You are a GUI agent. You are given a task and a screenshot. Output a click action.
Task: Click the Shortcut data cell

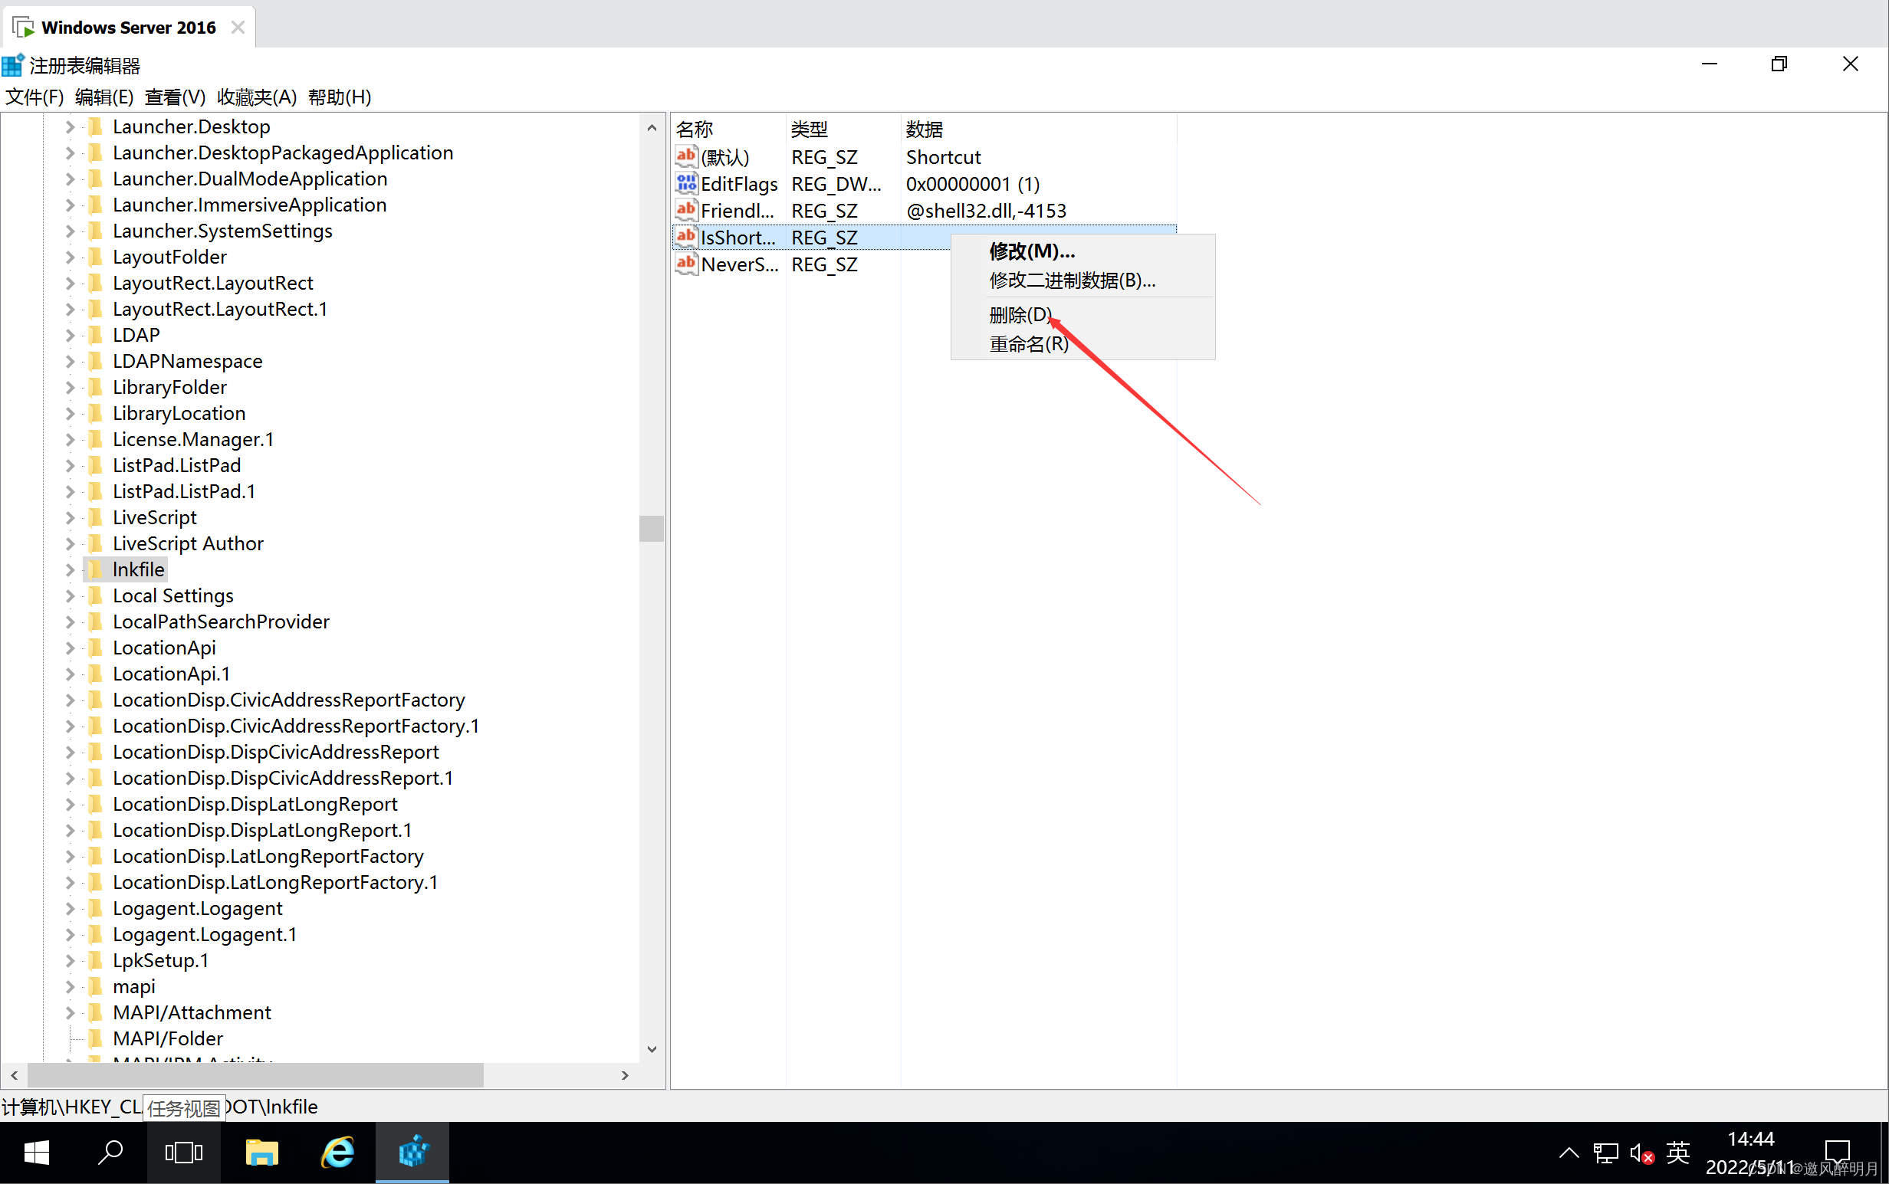click(943, 156)
